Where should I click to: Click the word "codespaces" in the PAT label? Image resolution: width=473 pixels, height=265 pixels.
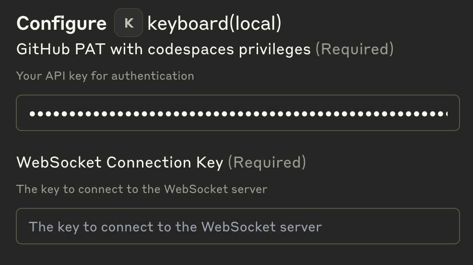pos(190,49)
